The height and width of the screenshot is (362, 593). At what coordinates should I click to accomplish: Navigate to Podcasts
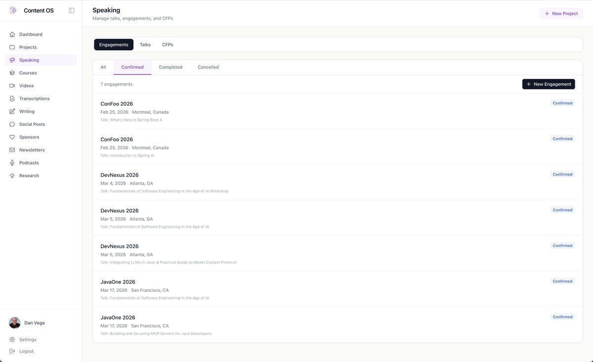pyautogui.click(x=41, y=163)
